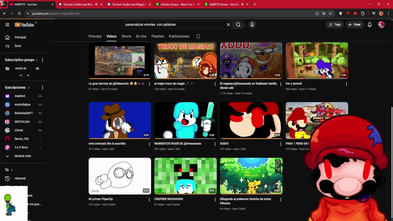Expand the Suscripciones chevron
393x221 pixels.
click(x=29, y=87)
